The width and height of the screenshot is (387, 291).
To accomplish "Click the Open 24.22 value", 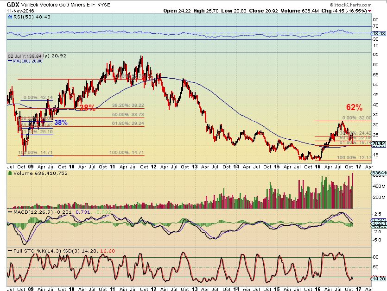I will (177, 11).
